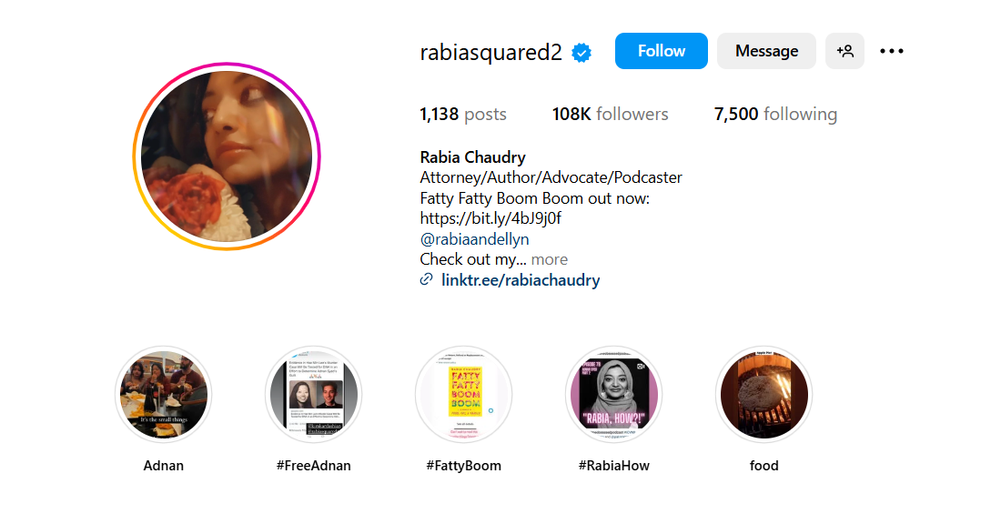Visit the @rabiaandellyn mention

[x=474, y=239]
